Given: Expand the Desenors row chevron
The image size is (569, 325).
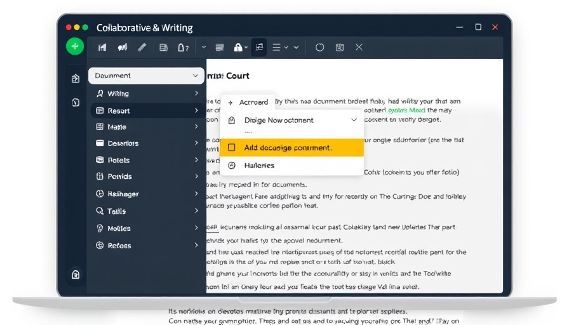Looking at the screenshot, I should [x=196, y=143].
